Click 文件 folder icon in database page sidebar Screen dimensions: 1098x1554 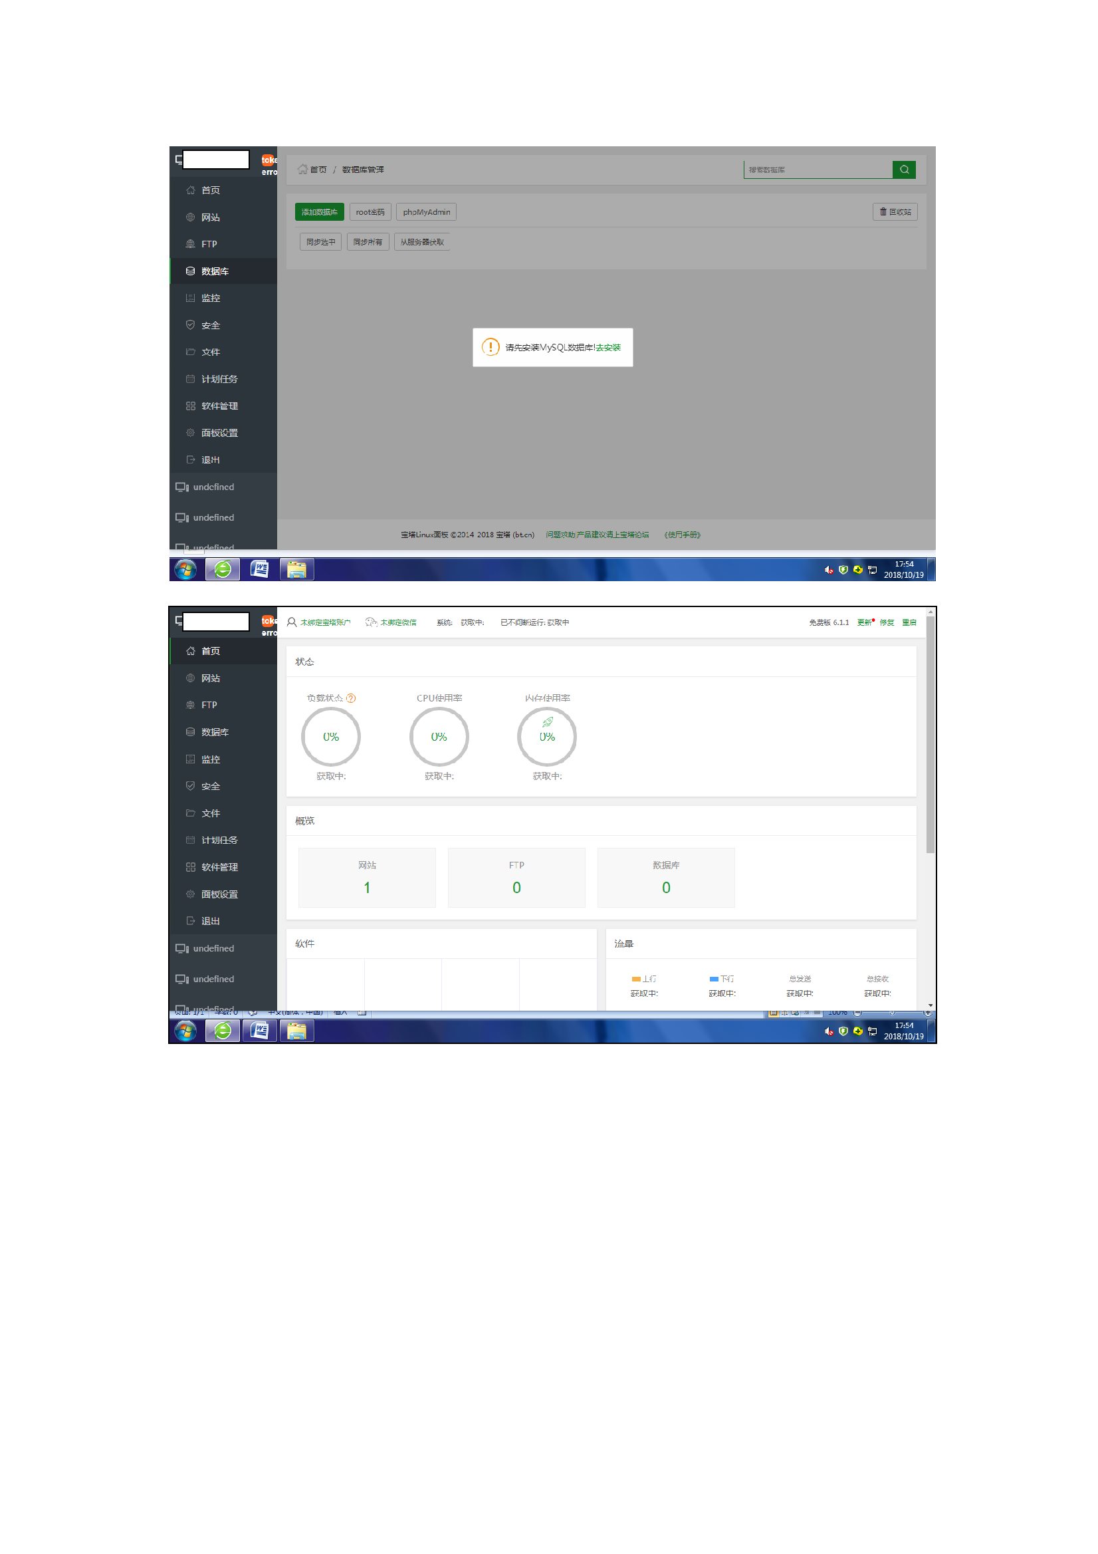click(x=190, y=352)
